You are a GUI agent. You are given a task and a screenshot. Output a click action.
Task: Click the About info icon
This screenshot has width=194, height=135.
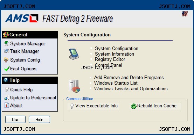click(7, 105)
